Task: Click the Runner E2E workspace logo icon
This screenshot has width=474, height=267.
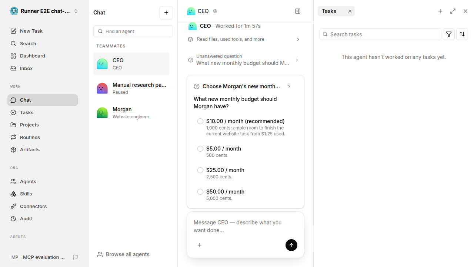Action: (14, 11)
